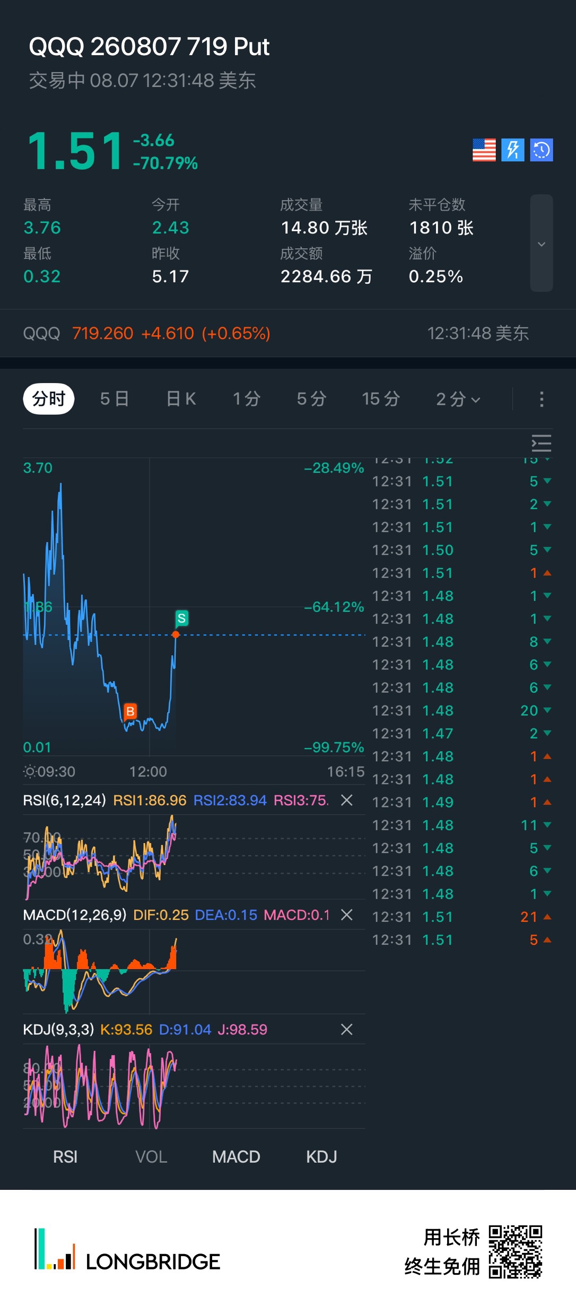Screen dimensions: 576x1314
Task: Switch to the 5分 chart tab
Action: point(311,398)
